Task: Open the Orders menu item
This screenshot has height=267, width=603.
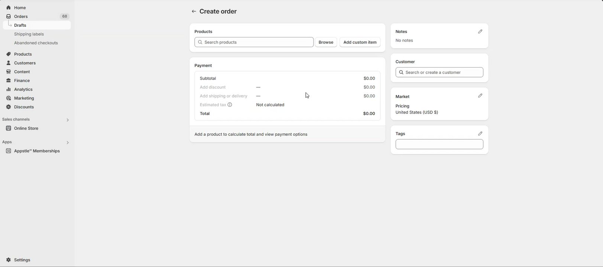Action: [21, 16]
